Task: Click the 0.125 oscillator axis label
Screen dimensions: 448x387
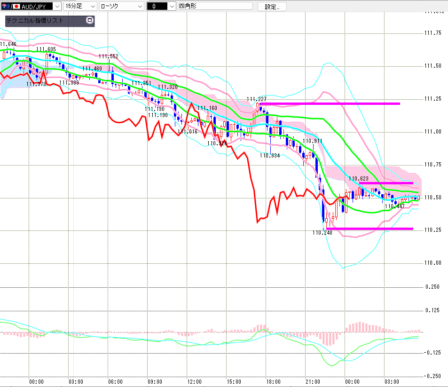Action: (x=432, y=310)
